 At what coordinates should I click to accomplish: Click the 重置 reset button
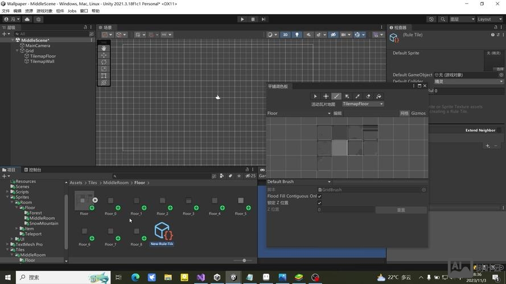click(401, 210)
